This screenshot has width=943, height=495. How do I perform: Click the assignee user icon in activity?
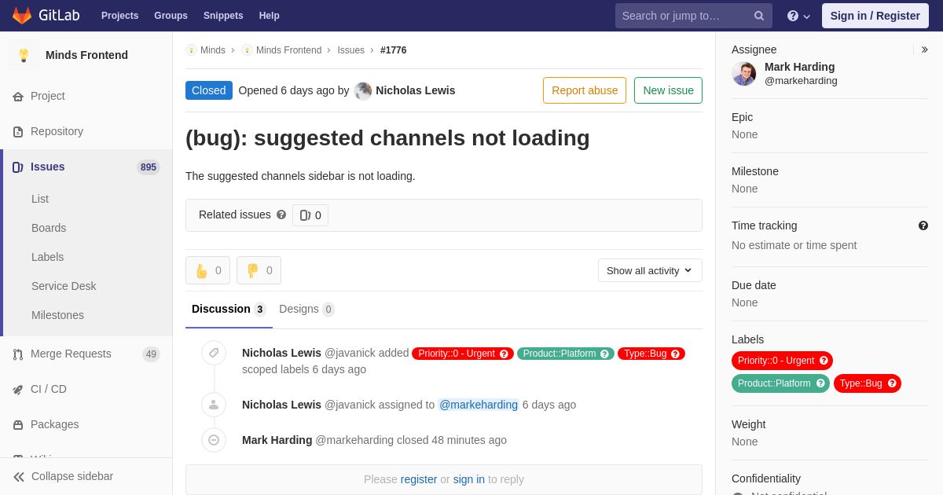tap(214, 405)
